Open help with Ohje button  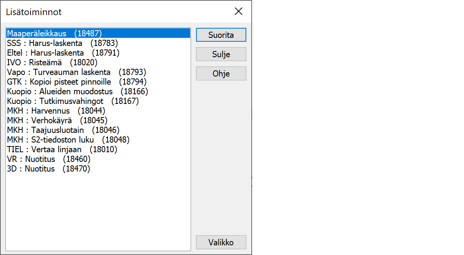pos(221,73)
